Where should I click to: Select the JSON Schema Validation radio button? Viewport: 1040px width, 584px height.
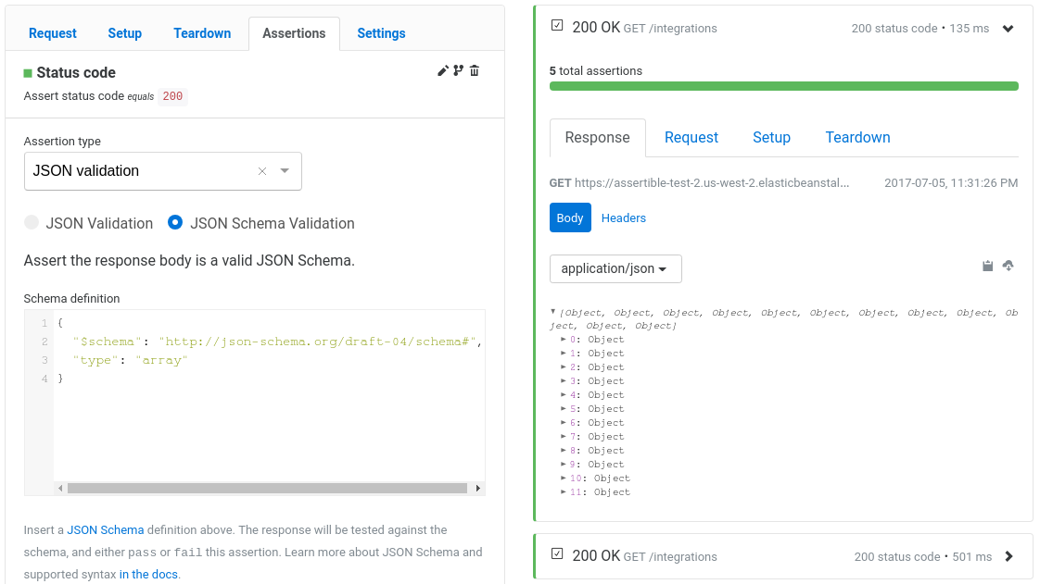tap(175, 223)
